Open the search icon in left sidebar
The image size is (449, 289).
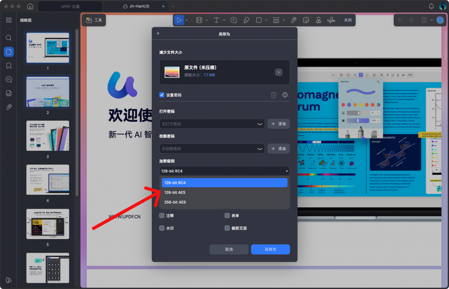(9, 38)
